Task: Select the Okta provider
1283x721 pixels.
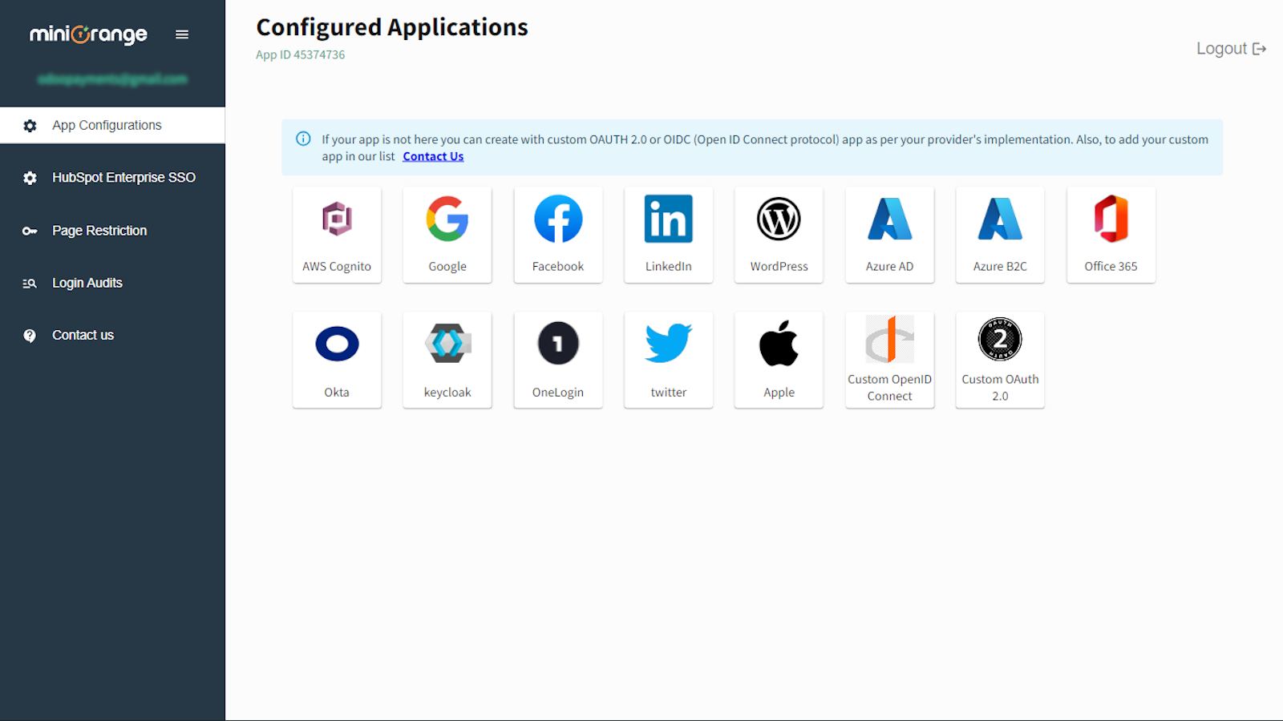Action: coord(337,360)
